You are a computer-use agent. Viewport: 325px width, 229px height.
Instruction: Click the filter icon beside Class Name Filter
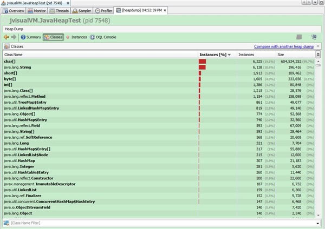coord(6,223)
